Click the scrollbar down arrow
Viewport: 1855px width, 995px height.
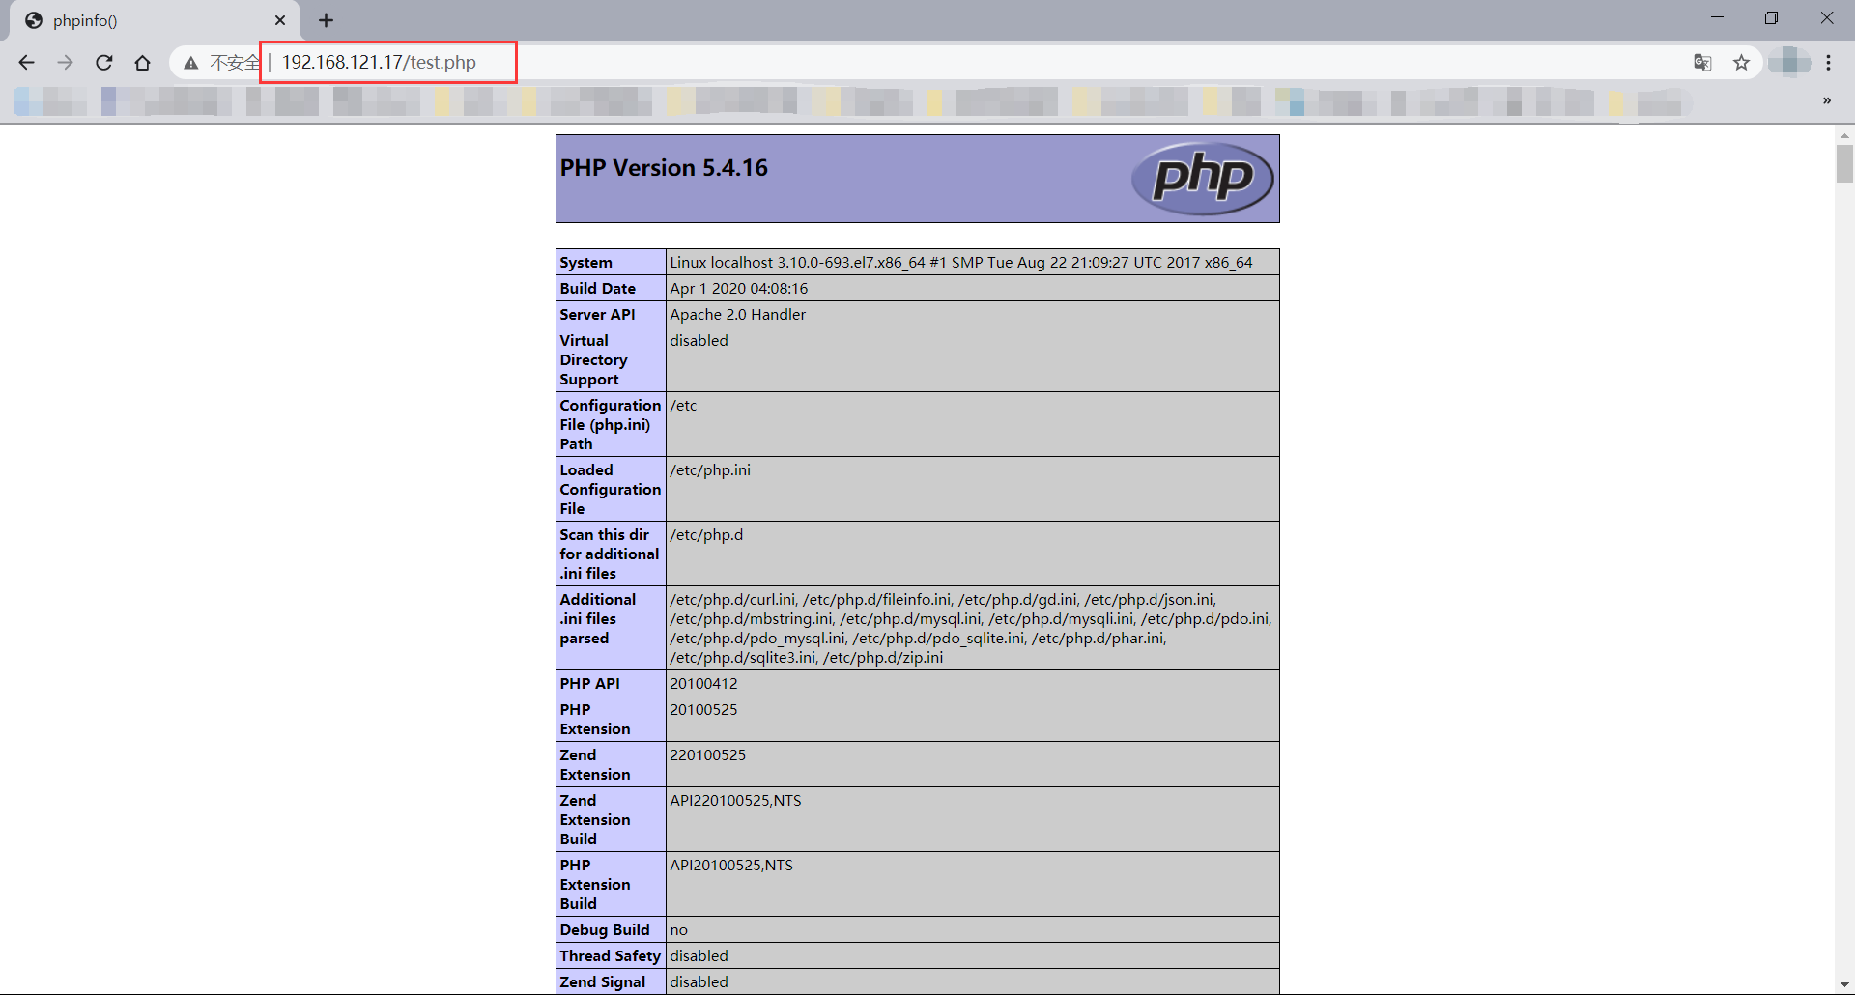click(1844, 984)
